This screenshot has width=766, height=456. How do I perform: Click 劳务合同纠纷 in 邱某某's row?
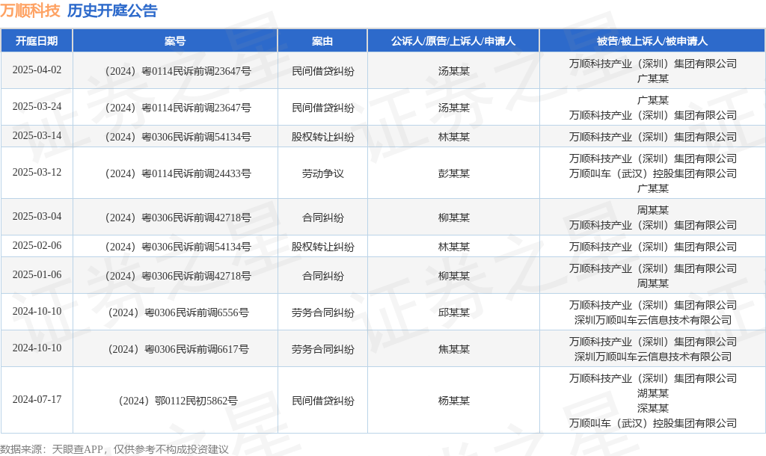[x=323, y=313]
